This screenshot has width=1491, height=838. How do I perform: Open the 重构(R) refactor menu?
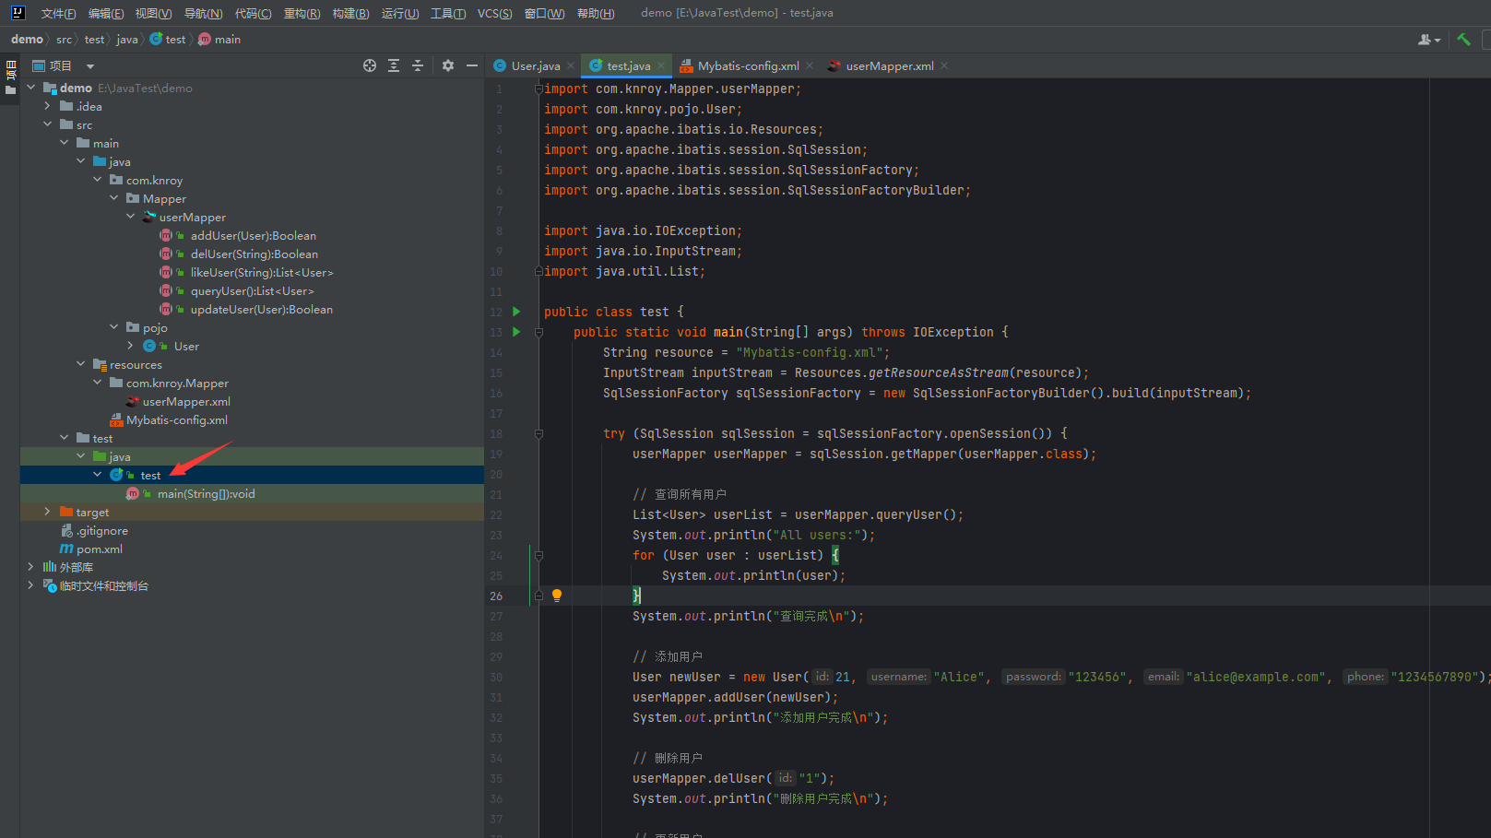click(302, 13)
